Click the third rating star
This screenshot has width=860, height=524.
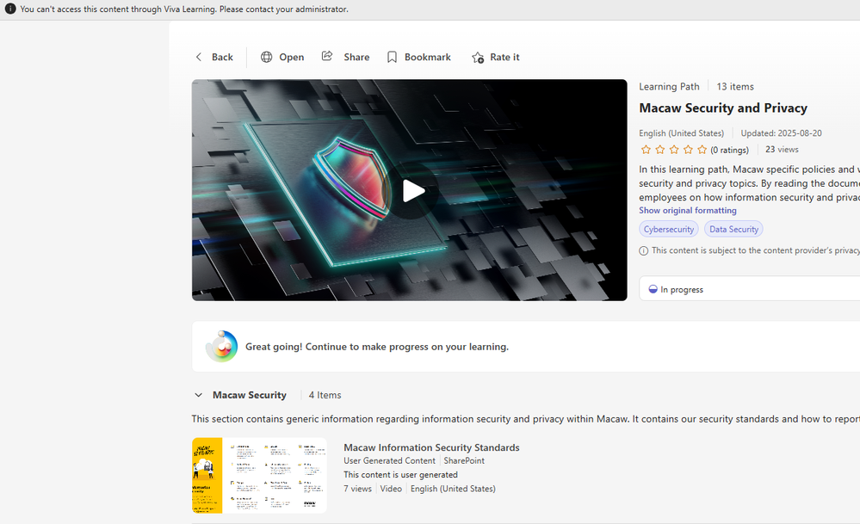click(674, 150)
